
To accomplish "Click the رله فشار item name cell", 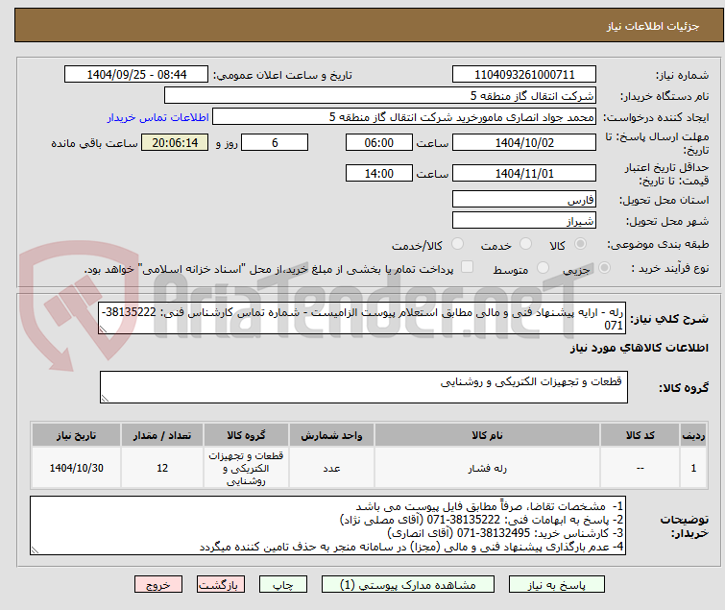I will tap(488, 468).
